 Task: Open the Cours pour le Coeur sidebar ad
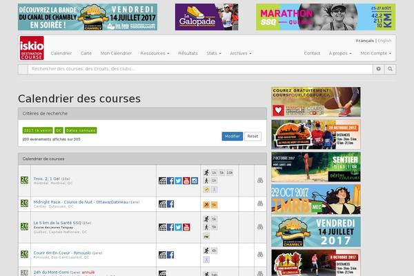click(x=316, y=102)
